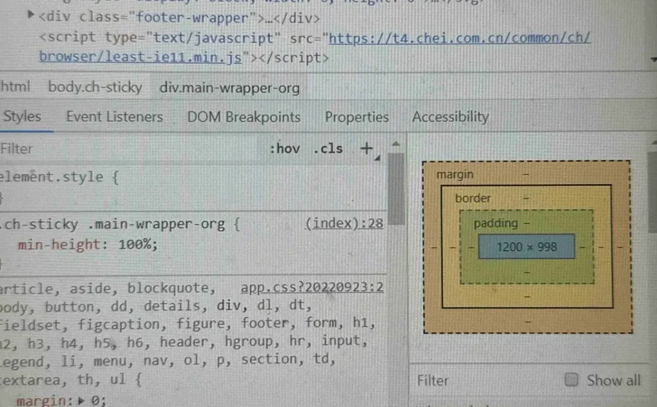Add a new style rule with plus icon
This screenshot has width=657, height=407.
tap(367, 148)
